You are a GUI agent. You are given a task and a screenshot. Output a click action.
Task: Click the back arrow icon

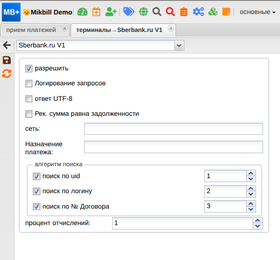[x=7, y=45]
